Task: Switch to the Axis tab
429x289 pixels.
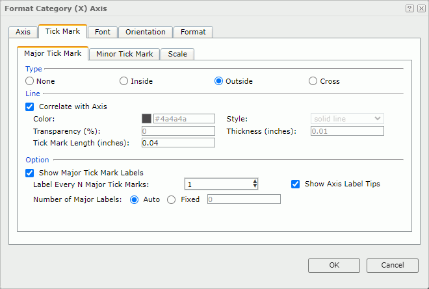Action: (23, 32)
